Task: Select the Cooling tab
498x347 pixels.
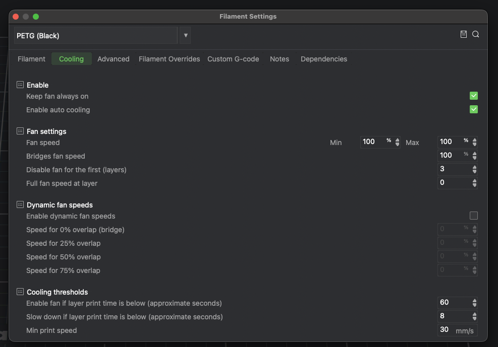Action: click(x=72, y=59)
